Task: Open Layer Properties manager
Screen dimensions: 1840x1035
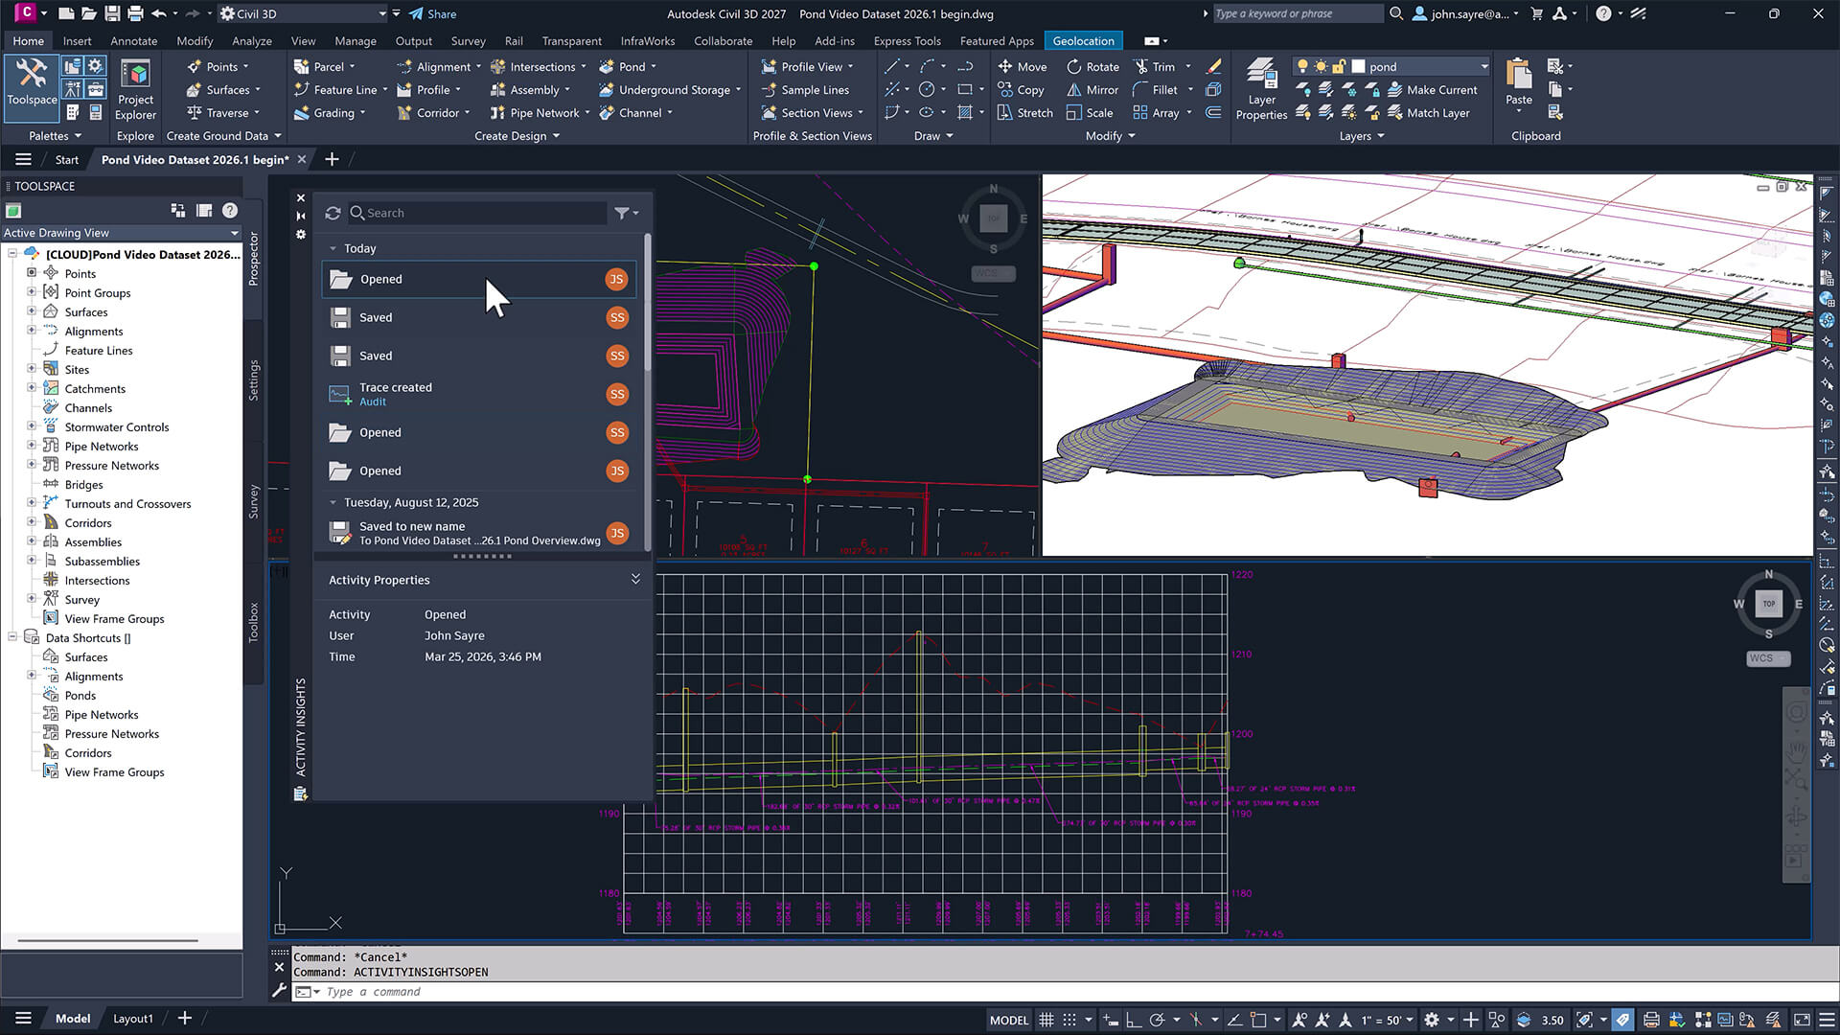Action: coord(1261,88)
